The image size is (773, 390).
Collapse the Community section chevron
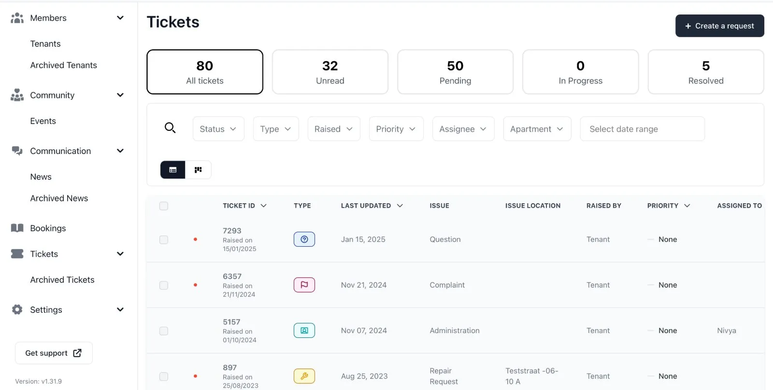click(120, 95)
